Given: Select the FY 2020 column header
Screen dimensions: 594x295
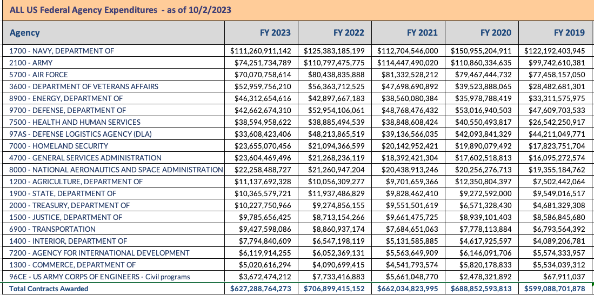Looking at the screenshot, I should click(482, 32).
